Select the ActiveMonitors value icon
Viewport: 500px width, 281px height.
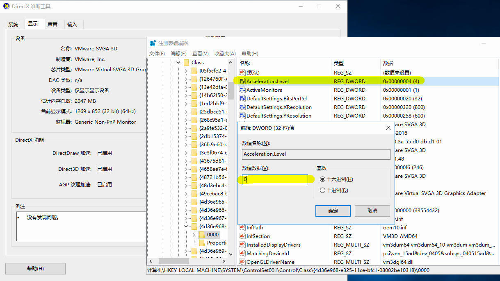click(x=242, y=90)
